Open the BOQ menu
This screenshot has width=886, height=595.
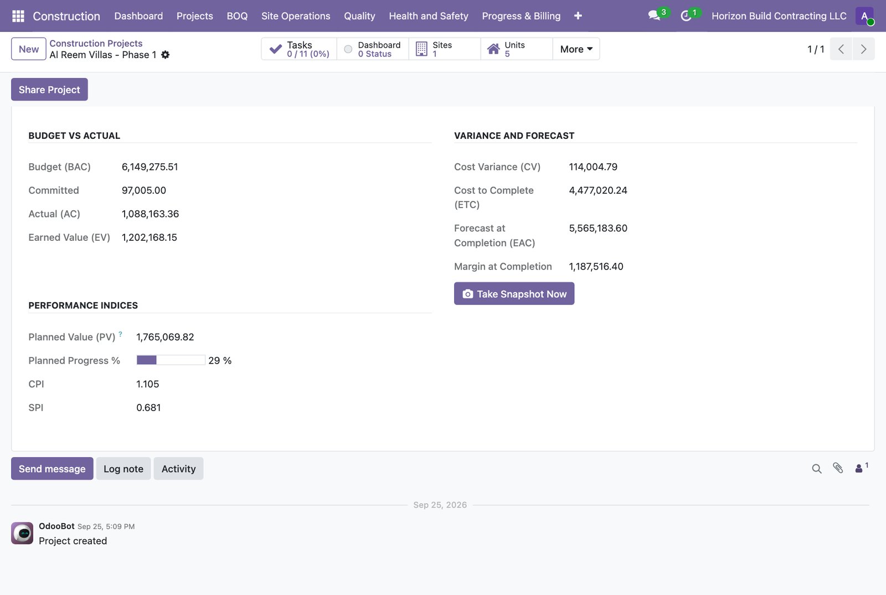pos(237,16)
